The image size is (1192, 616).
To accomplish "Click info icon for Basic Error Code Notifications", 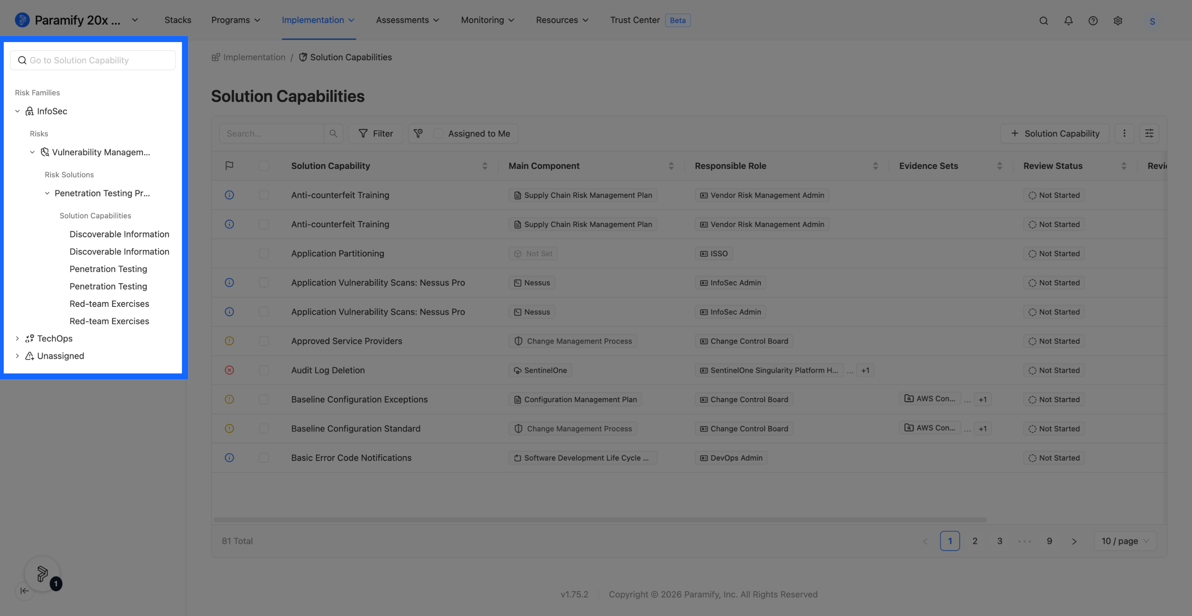I will point(229,458).
